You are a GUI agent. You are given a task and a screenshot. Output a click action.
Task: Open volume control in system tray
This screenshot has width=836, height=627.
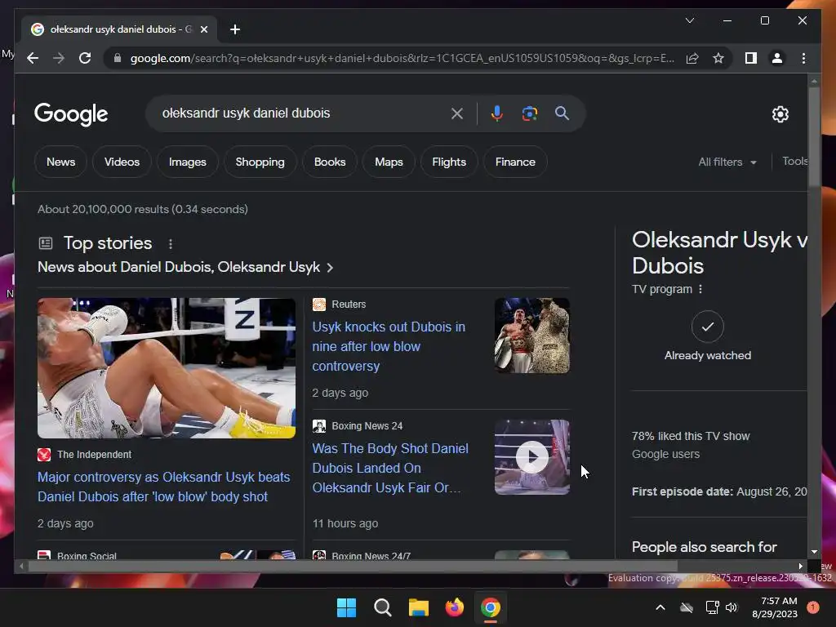pyautogui.click(x=731, y=607)
